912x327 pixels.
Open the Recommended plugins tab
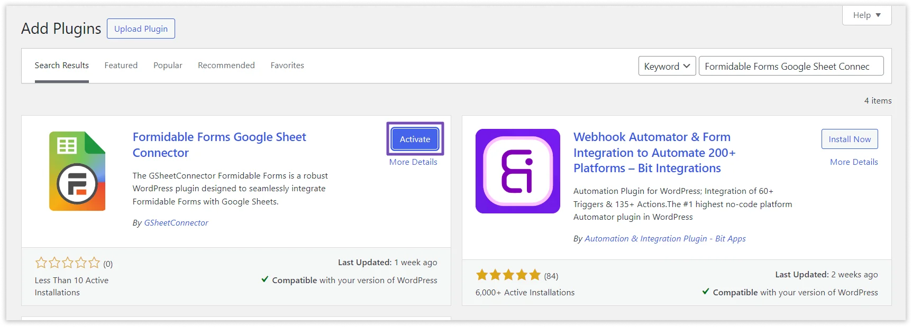226,66
